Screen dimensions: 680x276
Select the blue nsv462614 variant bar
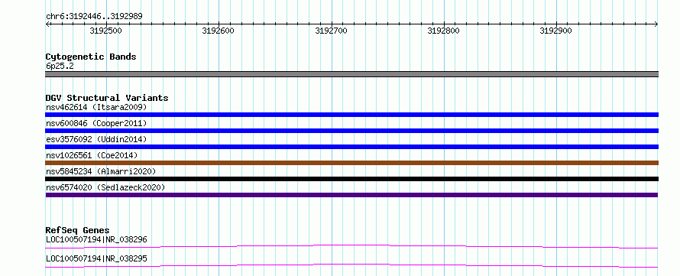(x=351, y=115)
